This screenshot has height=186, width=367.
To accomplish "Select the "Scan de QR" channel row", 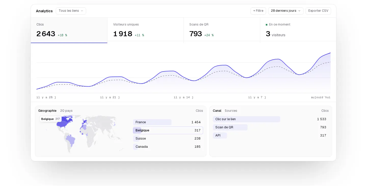I will [271, 127].
